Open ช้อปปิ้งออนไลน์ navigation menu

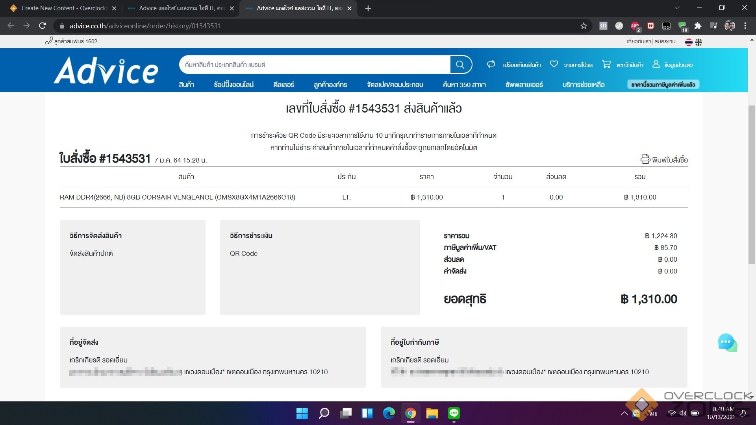(x=233, y=85)
